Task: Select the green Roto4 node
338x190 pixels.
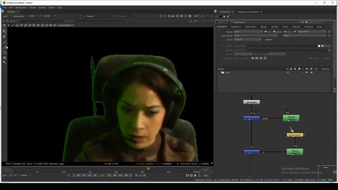Action: (291, 118)
